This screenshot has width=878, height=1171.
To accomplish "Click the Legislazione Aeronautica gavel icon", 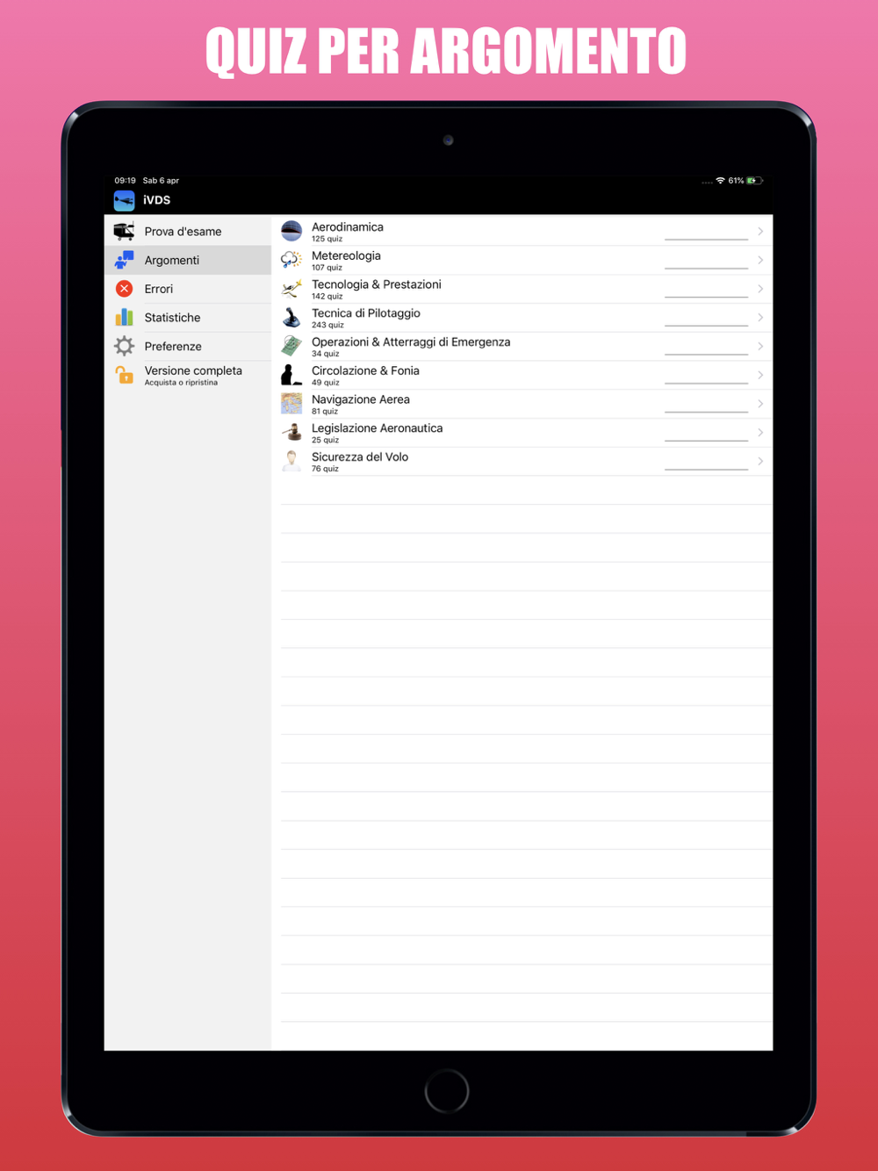I will coord(291,432).
